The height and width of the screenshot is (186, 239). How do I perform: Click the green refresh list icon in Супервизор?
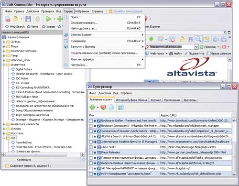120,108
